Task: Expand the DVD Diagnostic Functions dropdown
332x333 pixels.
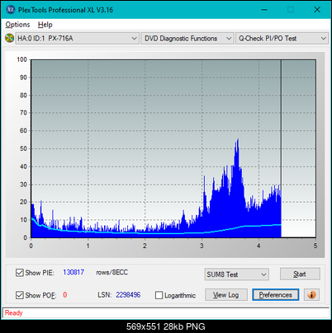Action: 187,39
